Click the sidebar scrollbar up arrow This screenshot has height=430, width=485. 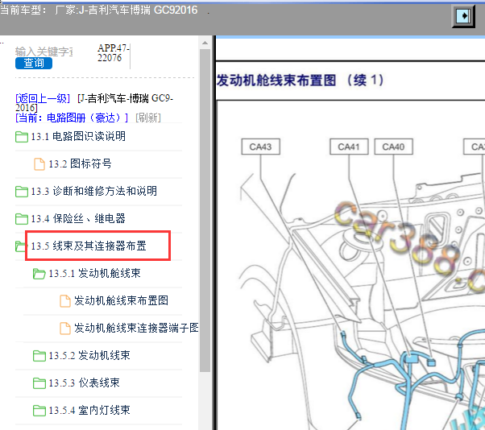coord(205,43)
